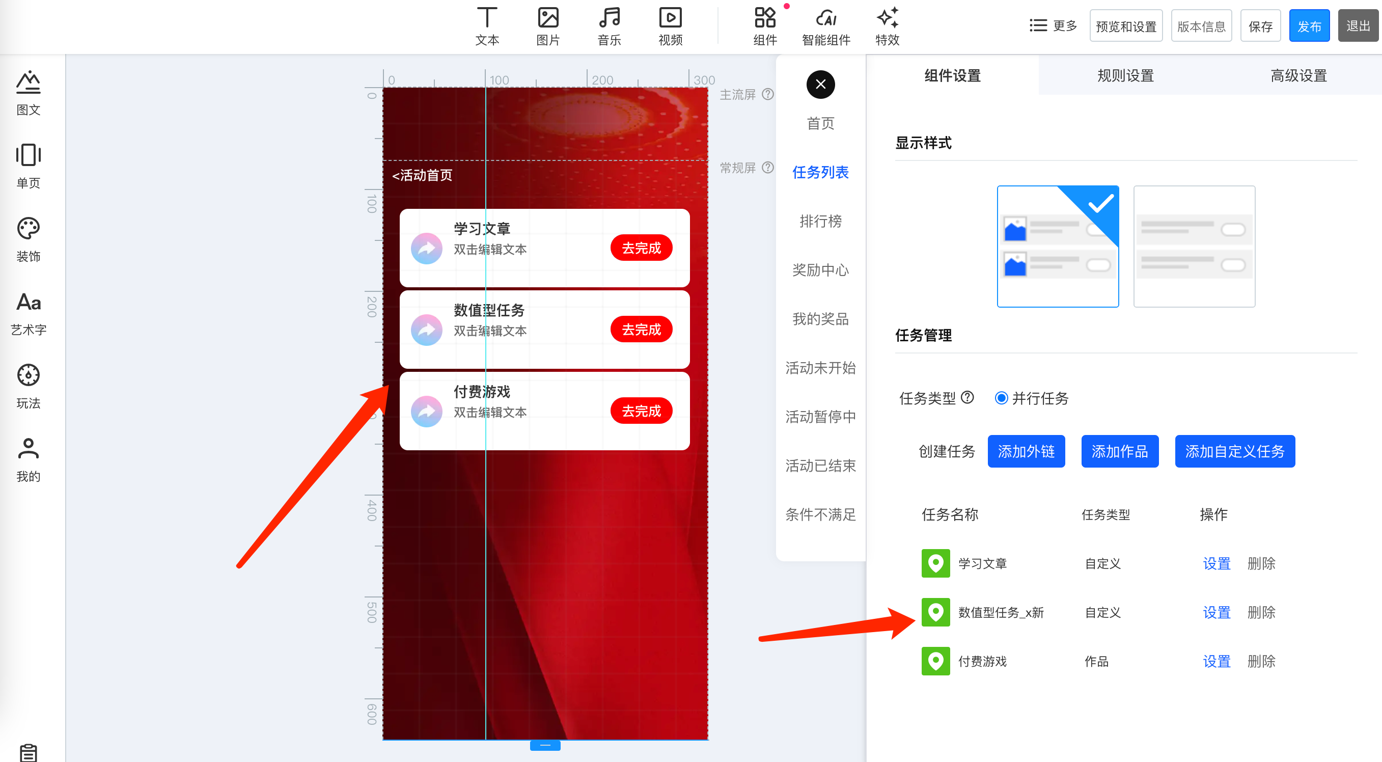Click the clipboard icon at sidebar bottom
This screenshot has width=1382, height=762.
(28, 752)
